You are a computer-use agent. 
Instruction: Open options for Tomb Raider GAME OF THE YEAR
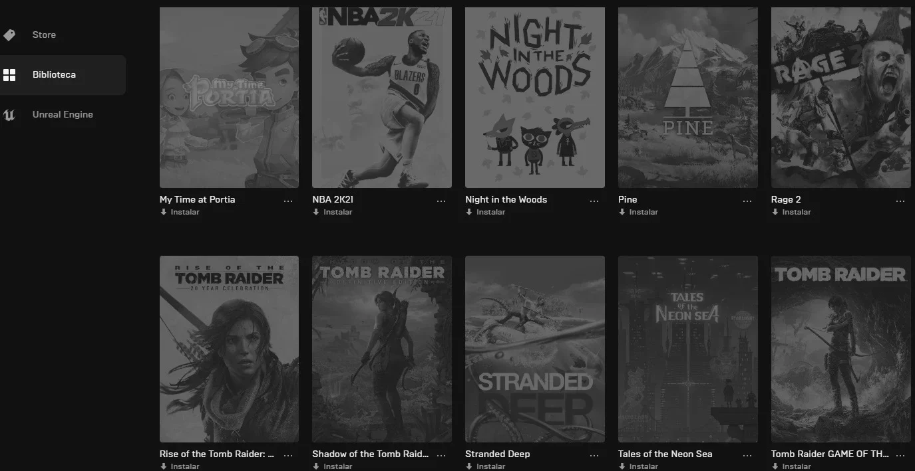point(900,455)
